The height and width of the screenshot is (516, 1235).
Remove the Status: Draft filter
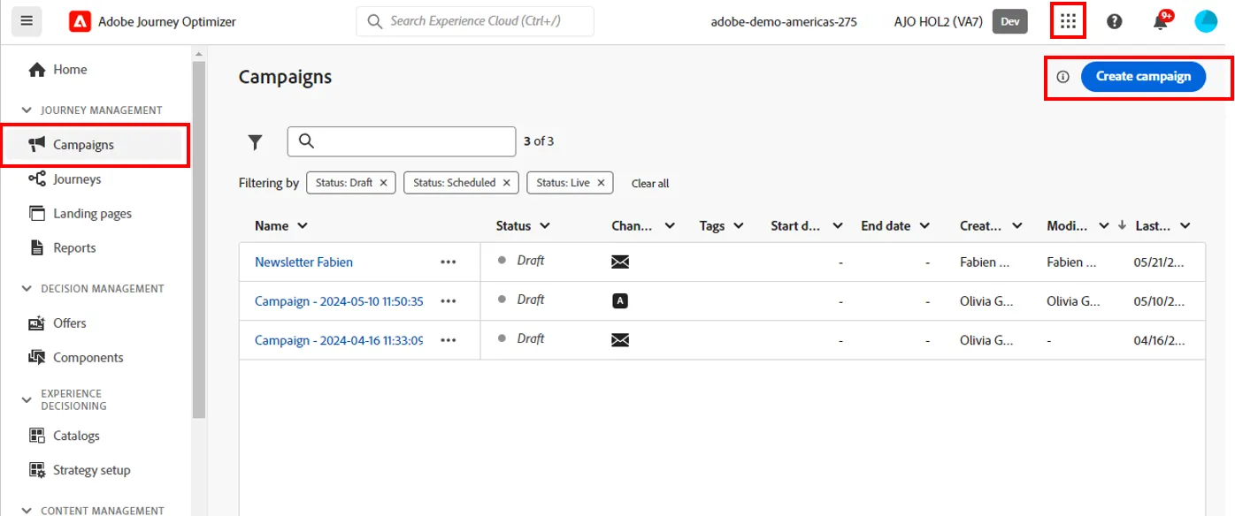(x=383, y=183)
